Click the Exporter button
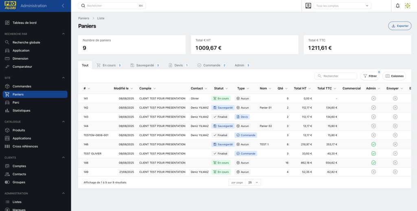This screenshot has width=417, height=211. (400, 26)
